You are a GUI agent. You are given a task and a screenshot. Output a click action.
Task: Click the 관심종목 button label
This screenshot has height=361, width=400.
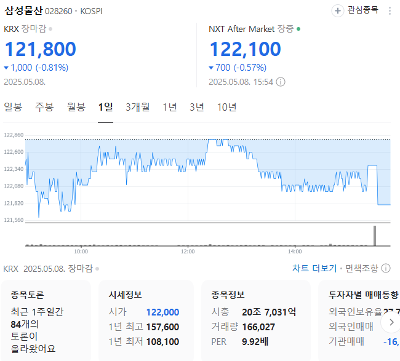[362, 10]
